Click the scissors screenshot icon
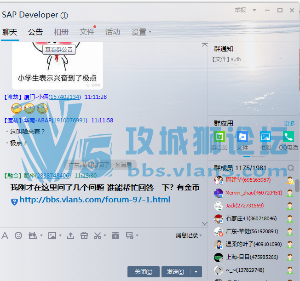This screenshot has height=281, width=300. coord(98,235)
